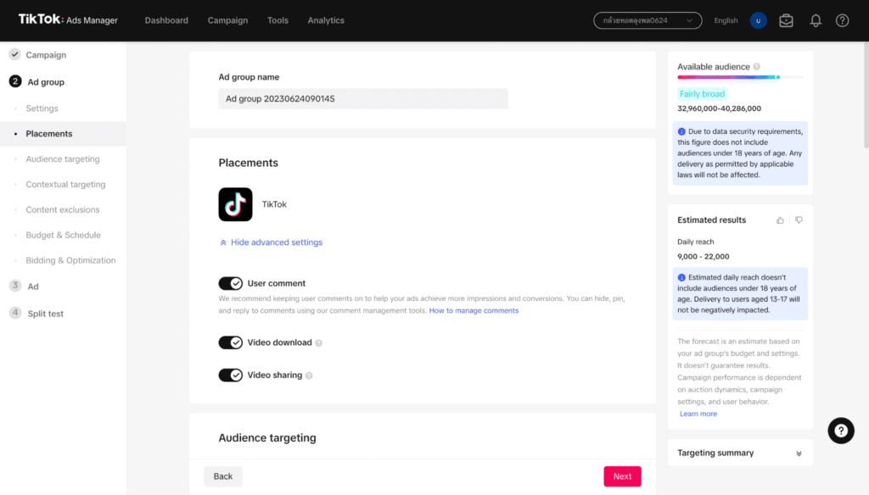The width and height of the screenshot is (869, 495).
Task: Go to Contextual targeting in sidebar
Action: (65, 185)
